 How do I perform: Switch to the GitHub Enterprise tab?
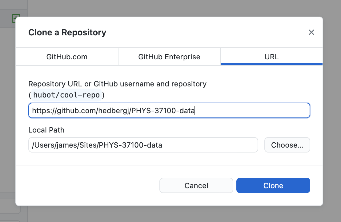169,57
